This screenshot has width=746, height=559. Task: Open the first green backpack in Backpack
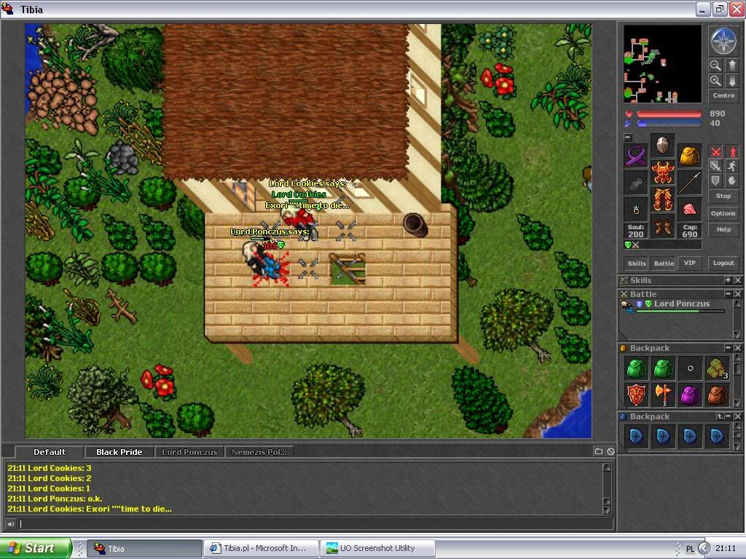click(x=636, y=368)
